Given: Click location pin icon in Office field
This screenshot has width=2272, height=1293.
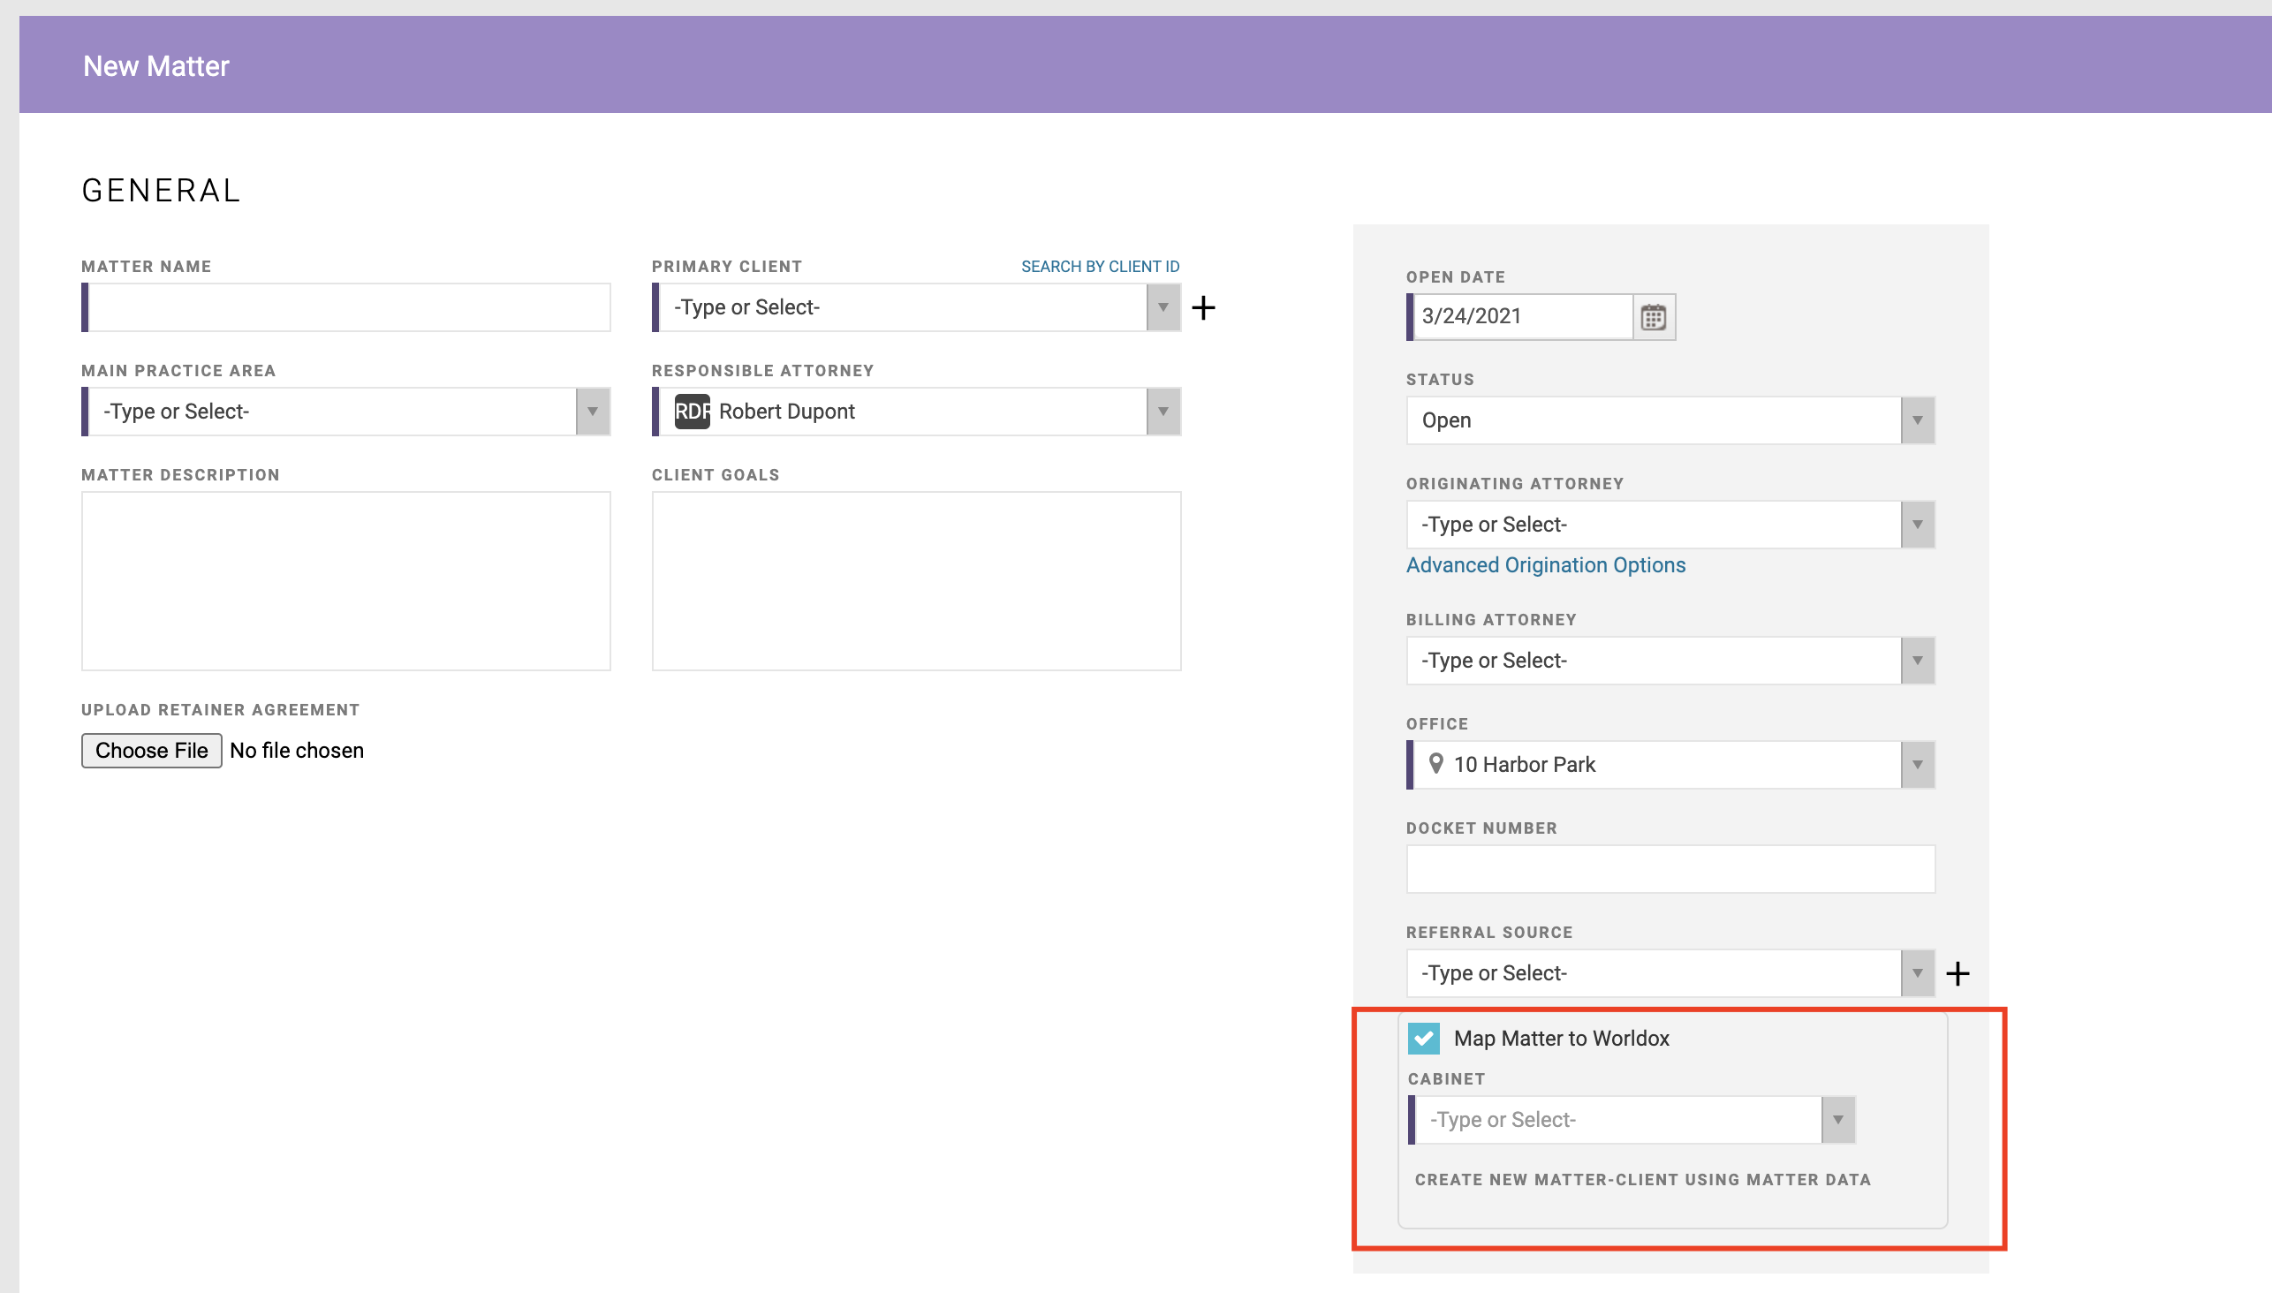Looking at the screenshot, I should pyautogui.click(x=1435, y=764).
